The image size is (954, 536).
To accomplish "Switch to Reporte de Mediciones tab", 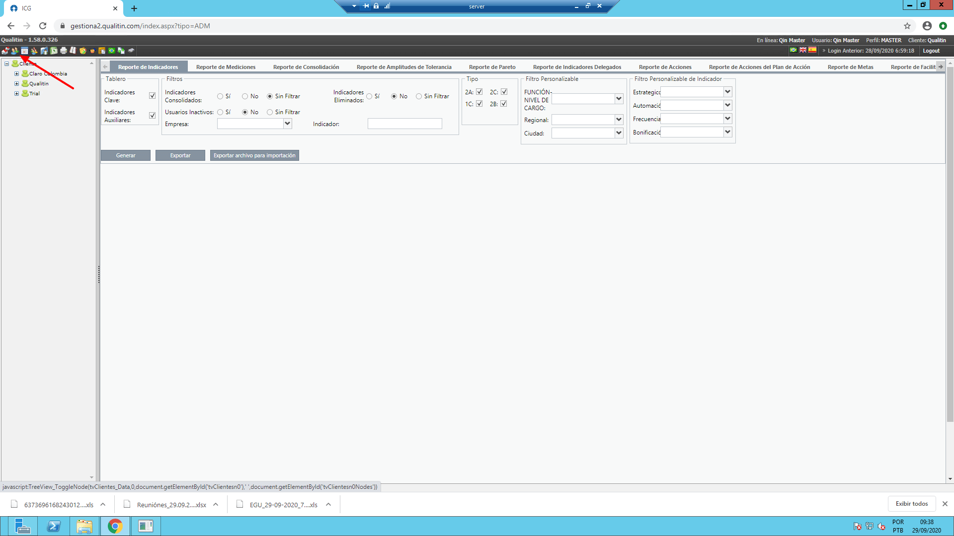I will tap(226, 67).
